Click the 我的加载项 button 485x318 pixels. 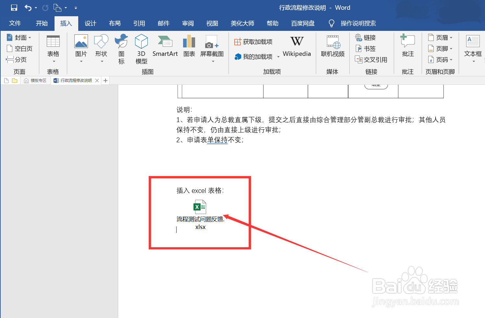(254, 57)
